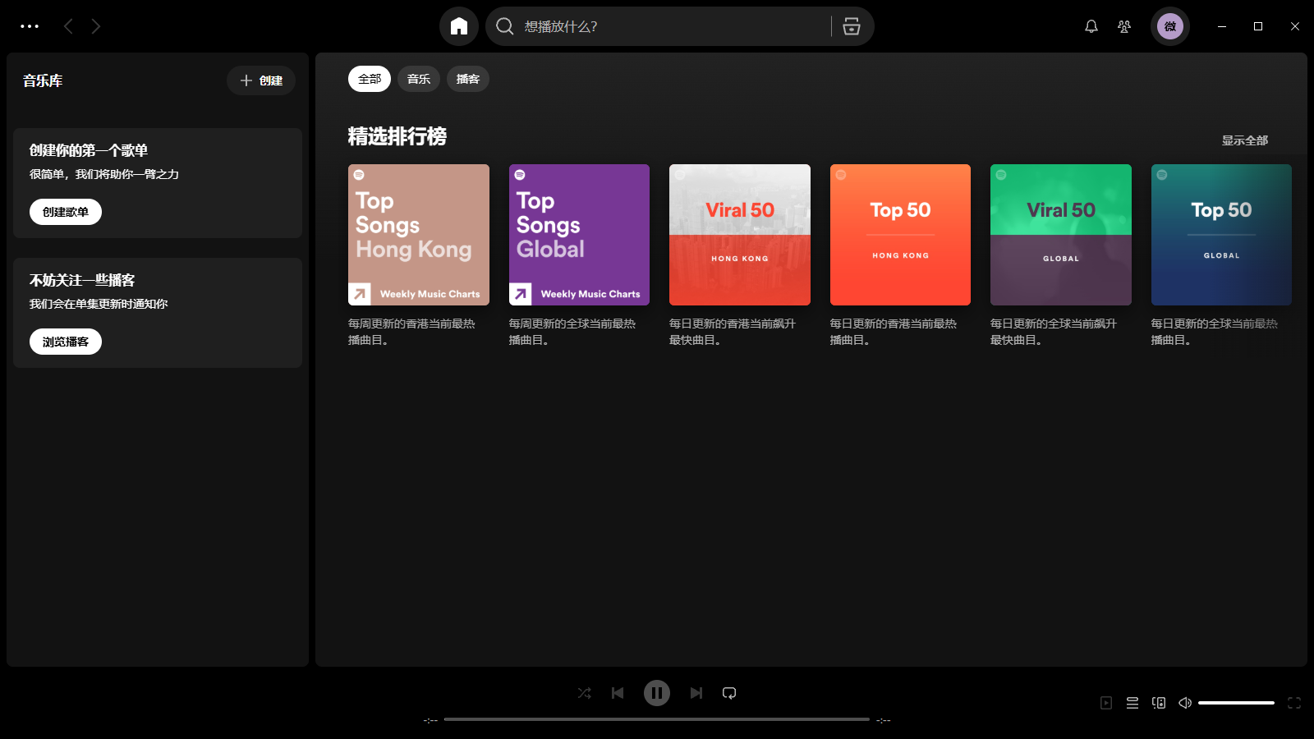Open the app options via the ellipsis menu
Viewport: 1314px width, 739px height.
pos(30,26)
